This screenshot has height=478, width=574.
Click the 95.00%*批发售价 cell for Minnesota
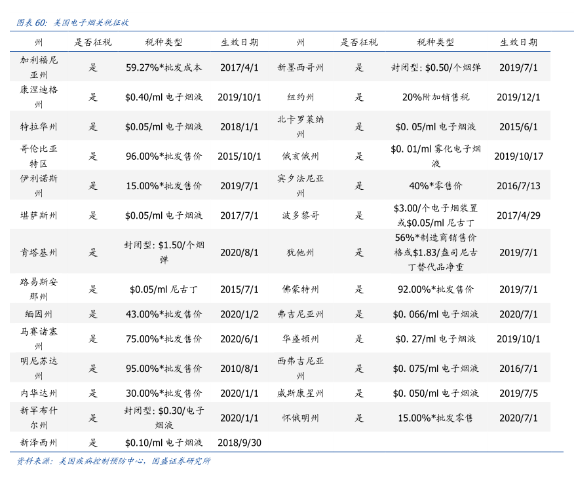click(x=164, y=369)
